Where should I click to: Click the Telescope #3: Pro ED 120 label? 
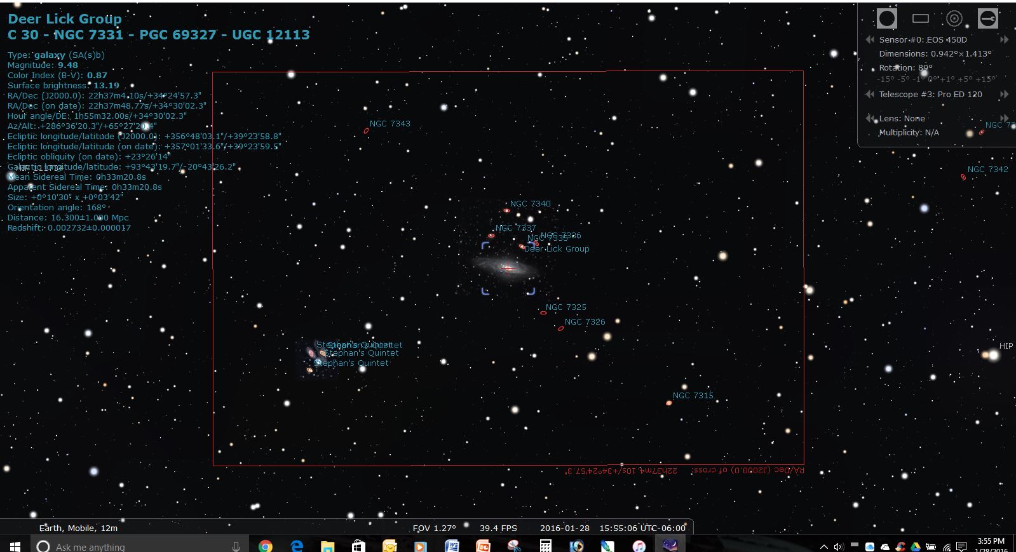[x=930, y=94]
